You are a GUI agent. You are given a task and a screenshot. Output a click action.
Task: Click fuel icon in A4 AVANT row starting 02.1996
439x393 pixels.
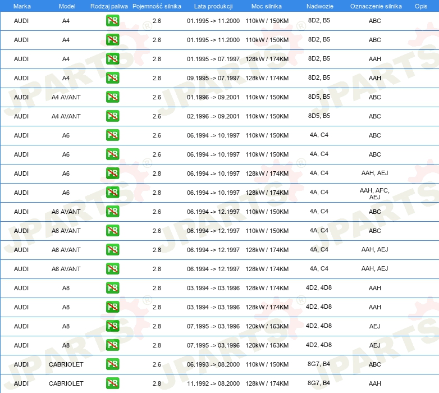click(112, 116)
